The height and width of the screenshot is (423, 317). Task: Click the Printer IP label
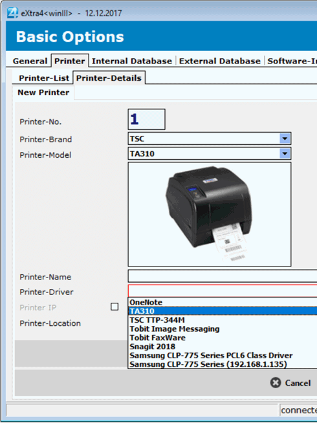[x=38, y=307]
